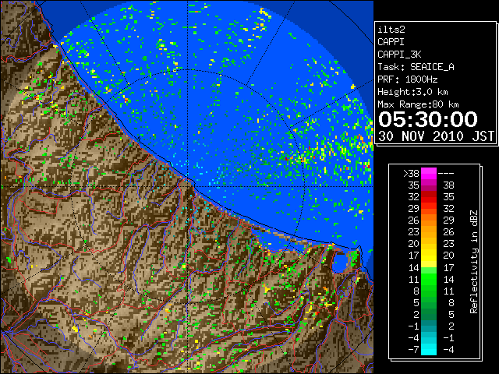Click the large '05:30:00' timestamp
This screenshot has width=499, height=374.
(x=428, y=119)
